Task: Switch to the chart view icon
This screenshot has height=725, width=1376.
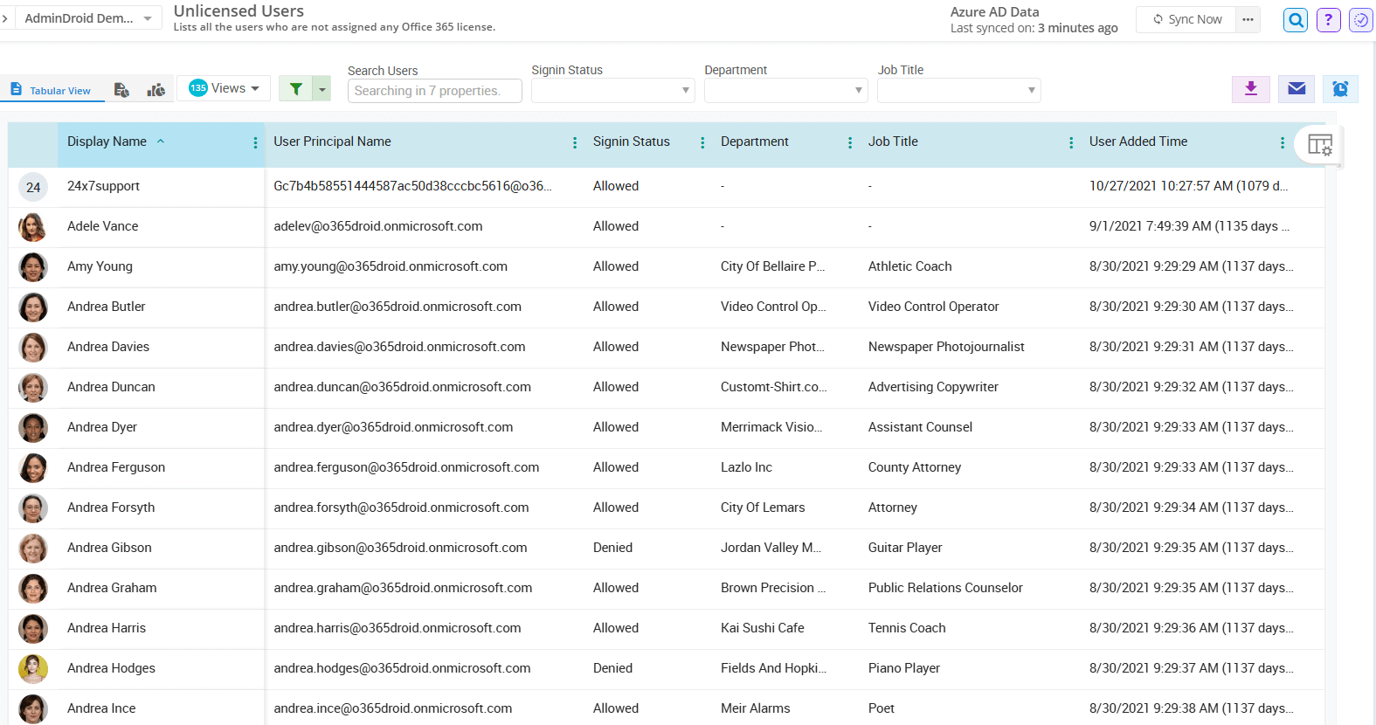Action: [156, 90]
